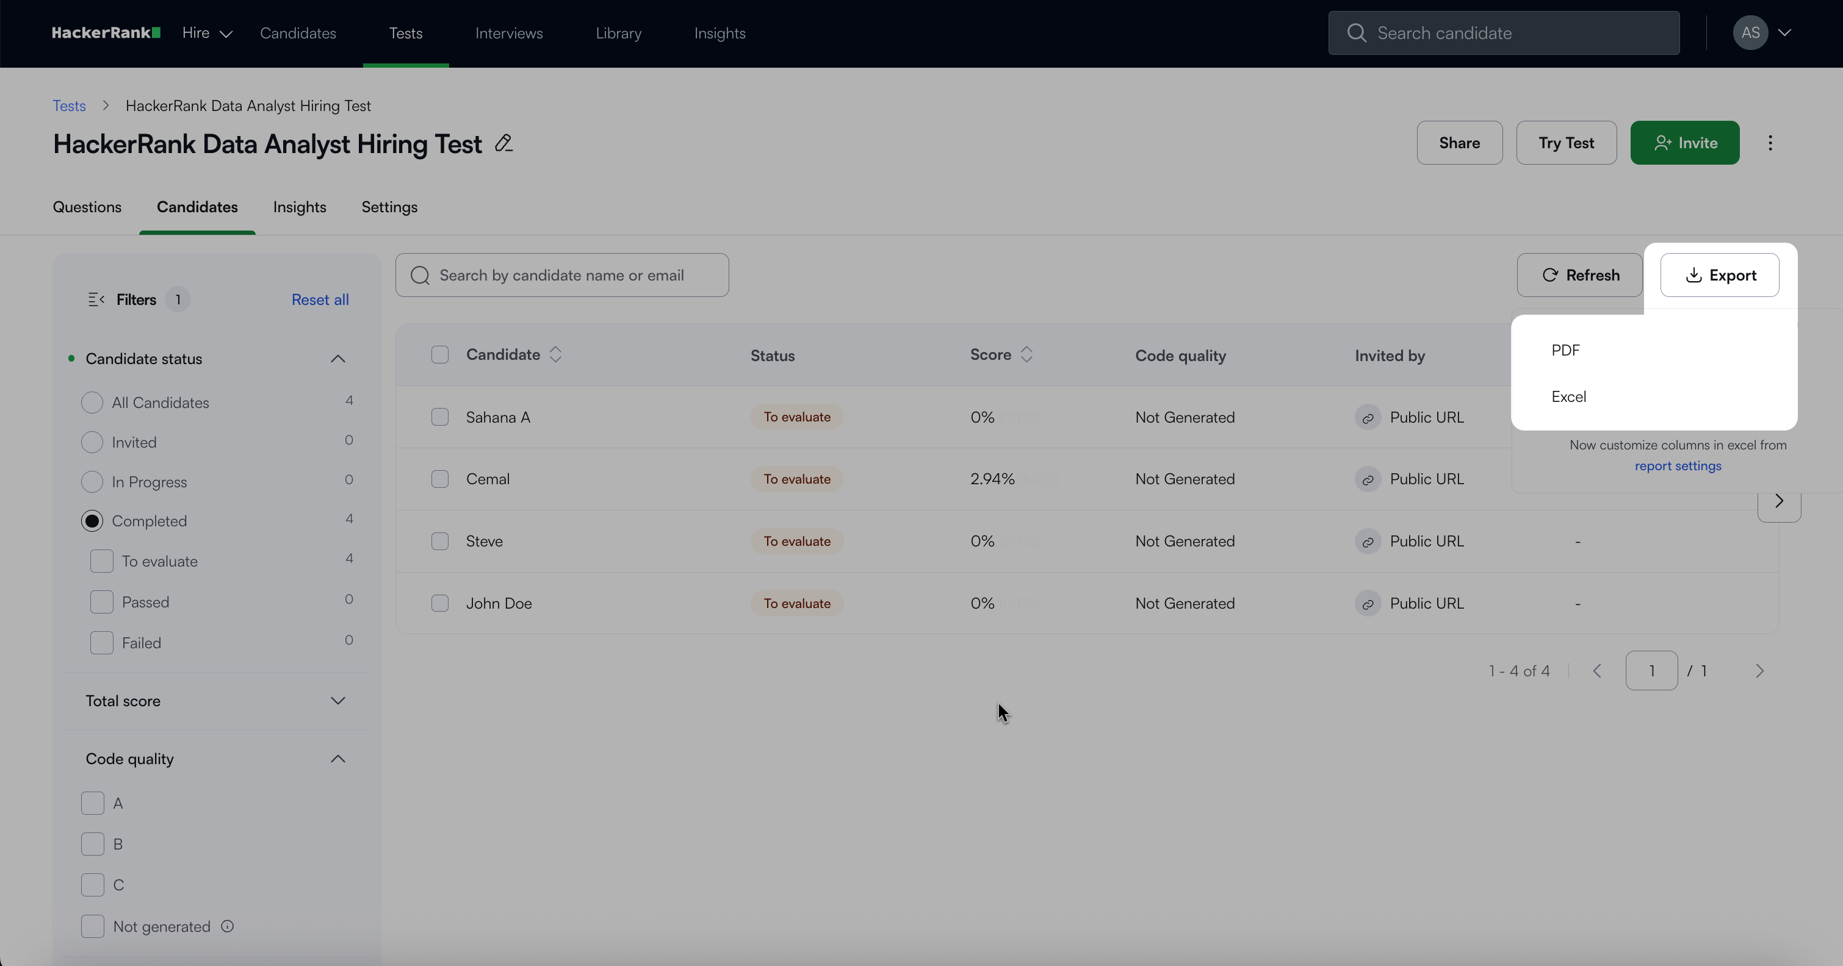This screenshot has height=966, width=1843.
Task: Expand the Total score filter section
Action: pyautogui.click(x=337, y=701)
